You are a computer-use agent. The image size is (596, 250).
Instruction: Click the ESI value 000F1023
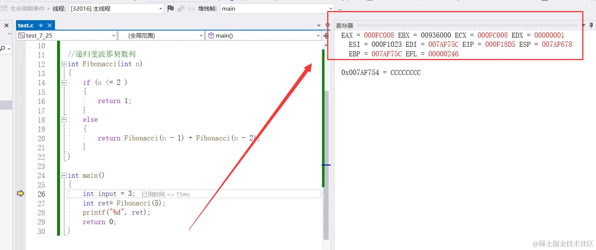click(386, 45)
